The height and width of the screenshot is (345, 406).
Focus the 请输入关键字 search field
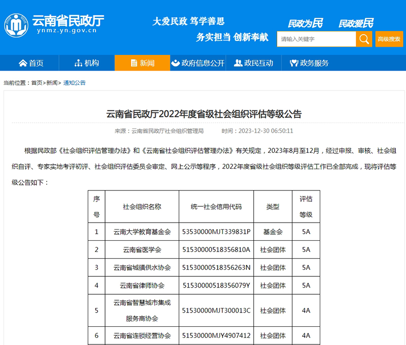(316, 39)
